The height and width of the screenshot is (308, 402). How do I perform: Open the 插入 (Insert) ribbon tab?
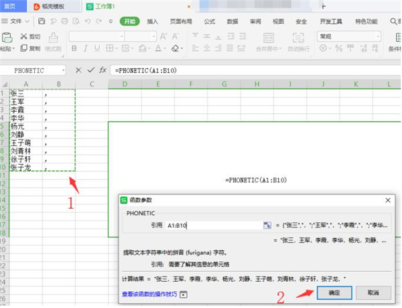tap(153, 21)
